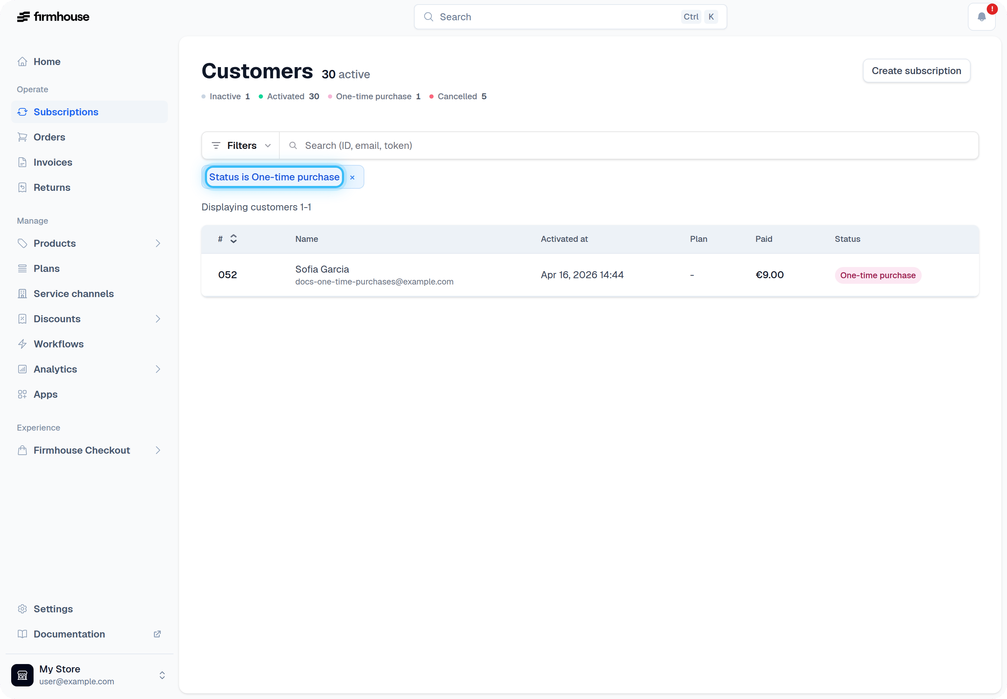Click the Name column header
This screenshot has height=699, width=1007.
coord(307,239)
